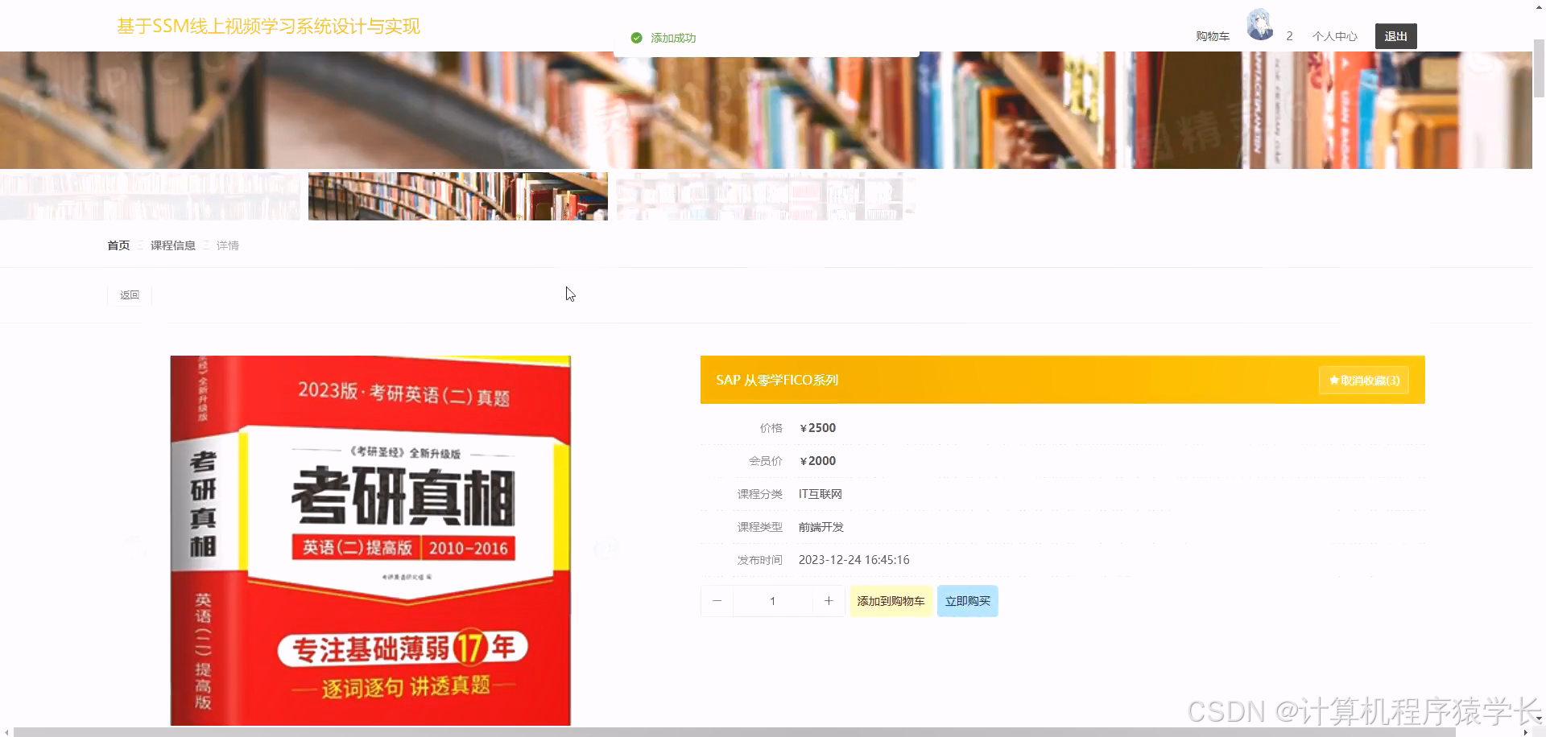Click the publish time 2023-12-24 16:45:16
The height and width of the screenshot is (737, 1546).
854,560
